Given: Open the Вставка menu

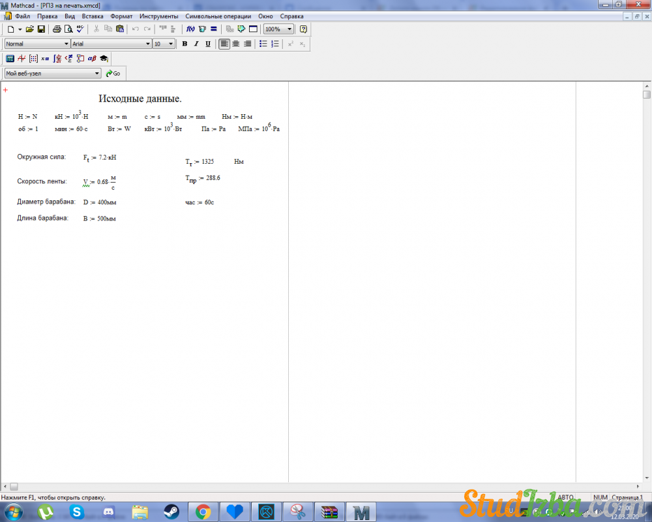Looking at the screenshot, I should [x=93, y=16].
